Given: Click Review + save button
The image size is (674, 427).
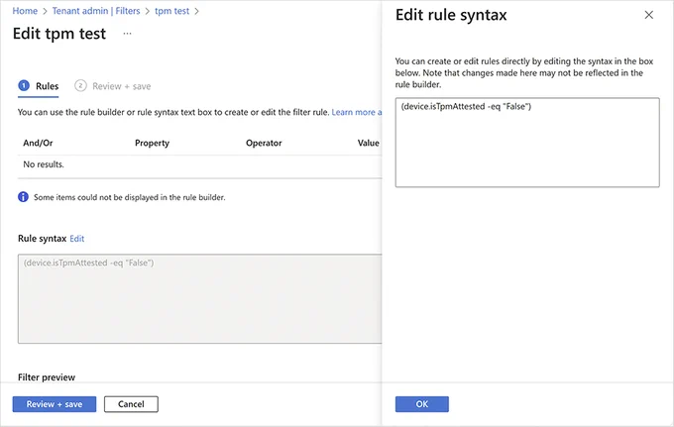Looking at the screenshot, I should pos(55,404).
